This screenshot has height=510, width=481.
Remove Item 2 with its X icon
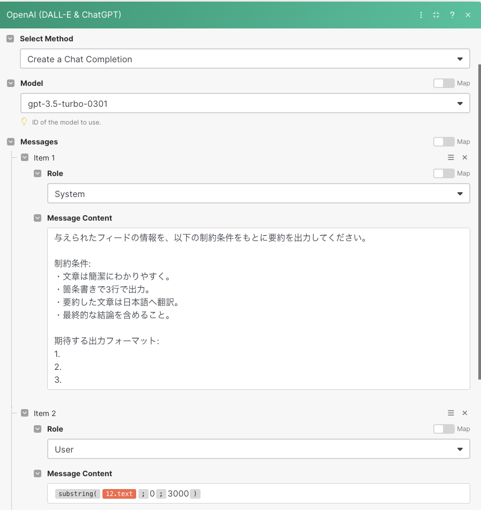point(465,413)
